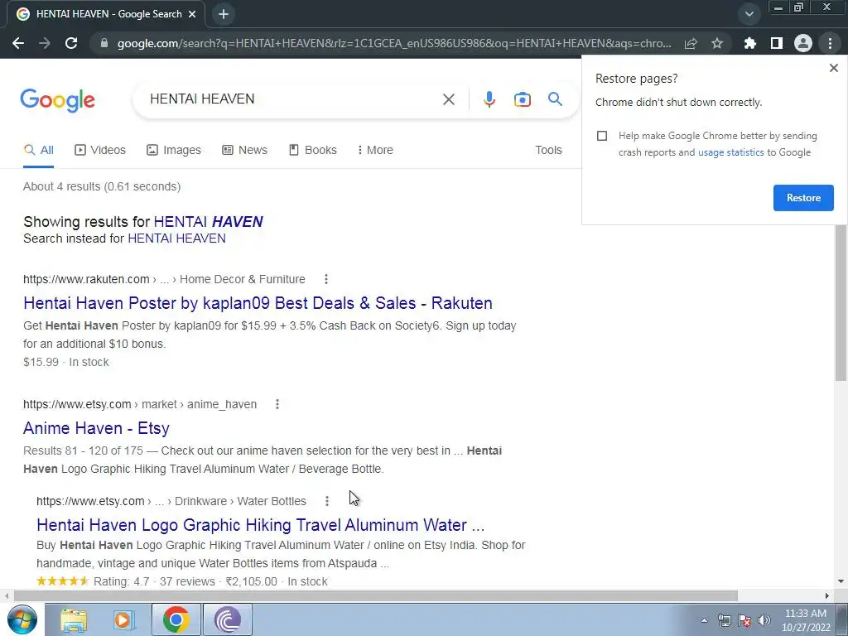The height and width of the screenshot is (636, 848).
Task: Open Action Center flag icon
Action: click(744, 620)
